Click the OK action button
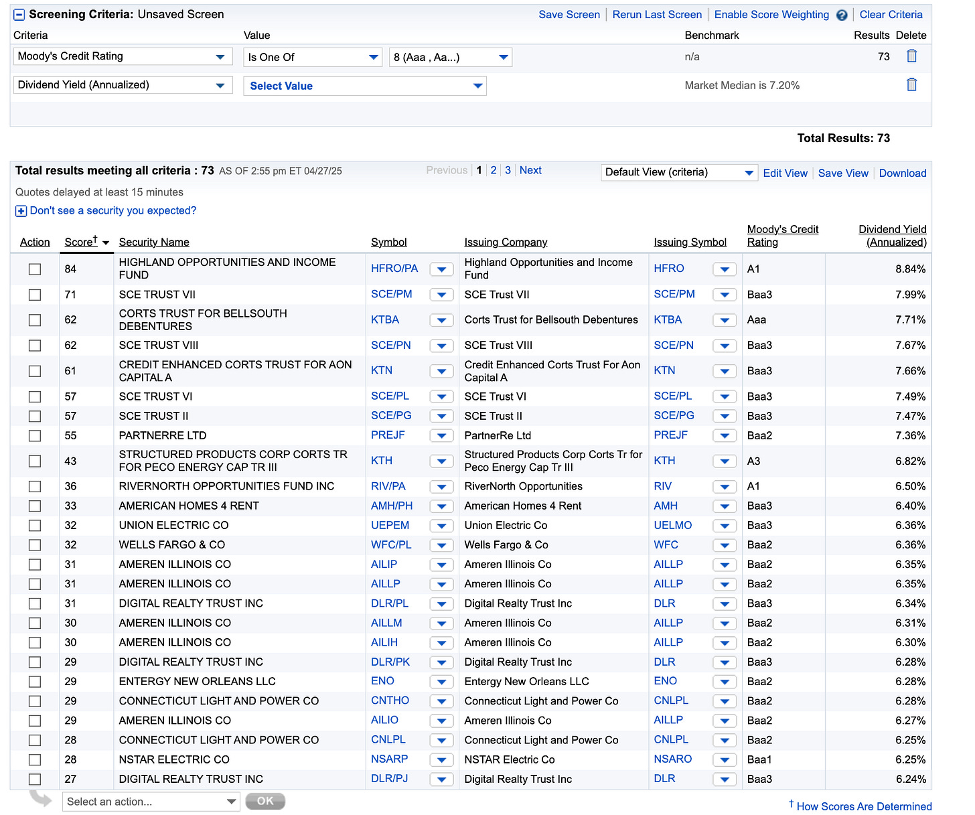The width and height of the screenshot is (975, 815). coord(265,801)
